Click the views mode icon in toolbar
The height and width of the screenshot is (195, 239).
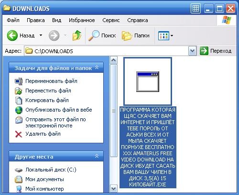[163, 35]
